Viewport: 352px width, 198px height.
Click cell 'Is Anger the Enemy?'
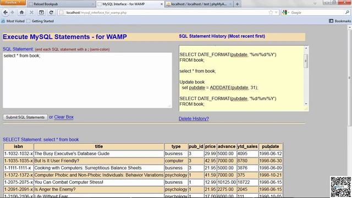click(x=99, y=189)
